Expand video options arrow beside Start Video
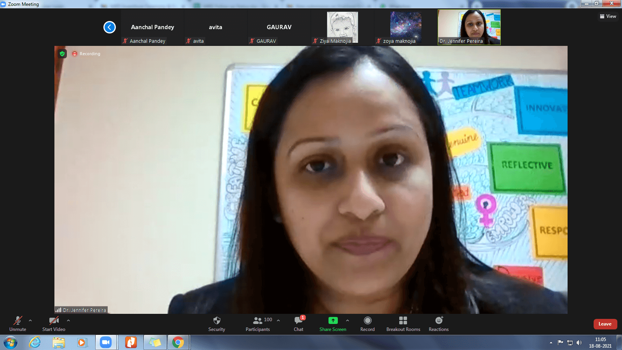 [x=68, y=320]
